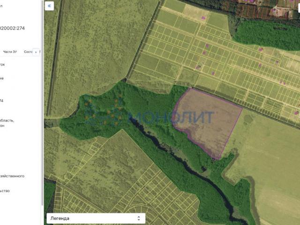The width and height of the screenshot is (300, 225).
Task: Open the Легенда dropdown
Action: (96, 218)
